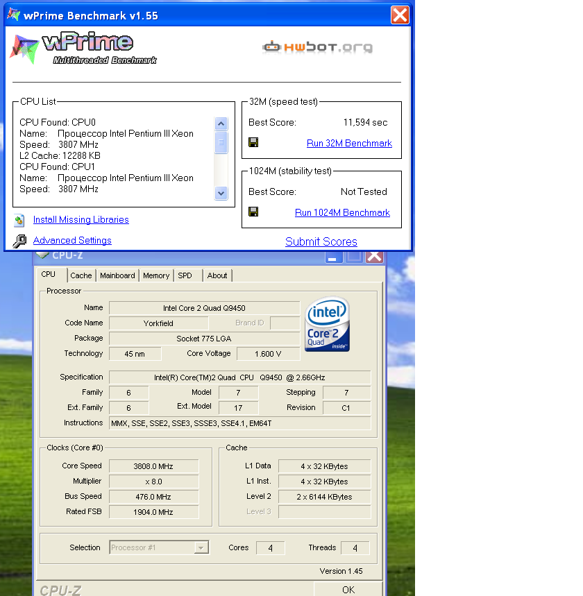
Task: Open Install Missing Libraries link
Action: [x=81, y=220]
